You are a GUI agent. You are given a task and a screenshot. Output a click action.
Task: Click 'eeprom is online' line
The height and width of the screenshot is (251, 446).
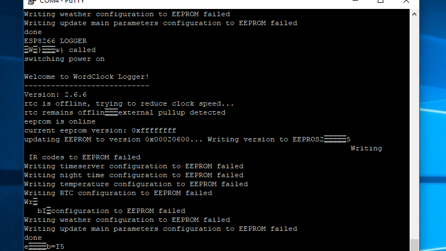pos(60,121)
